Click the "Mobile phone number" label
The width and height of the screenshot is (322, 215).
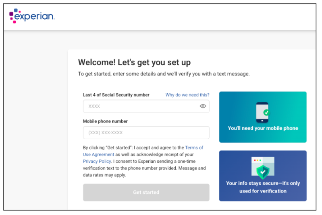pos(105,121)
